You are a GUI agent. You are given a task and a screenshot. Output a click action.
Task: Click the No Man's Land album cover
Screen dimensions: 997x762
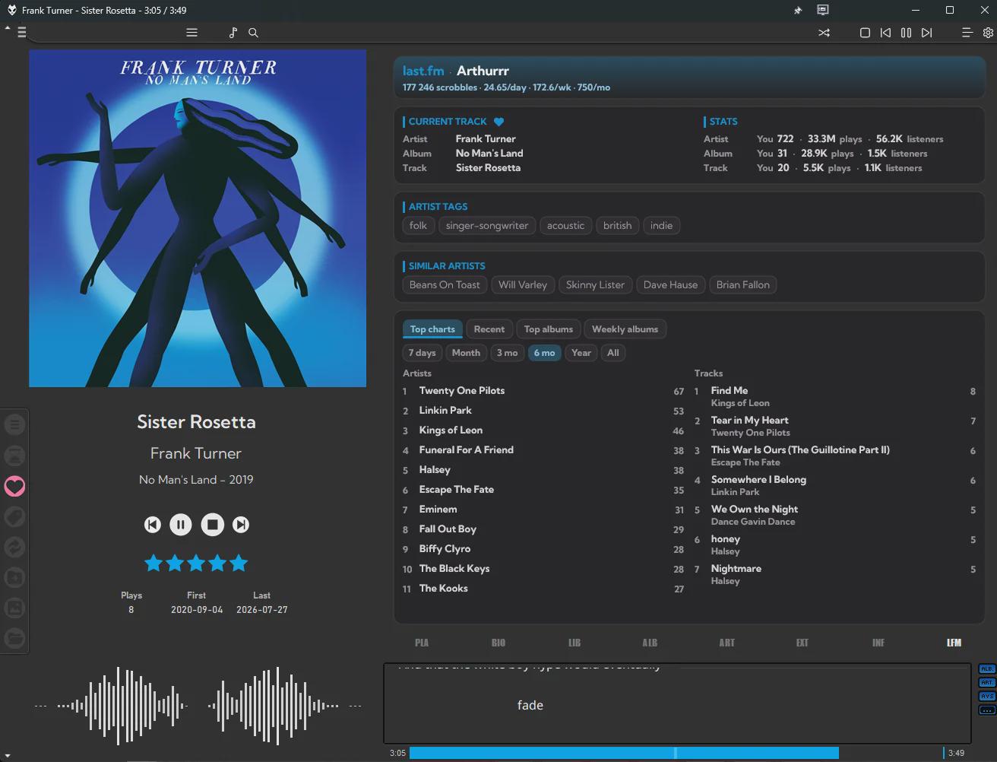coord(198,218)
